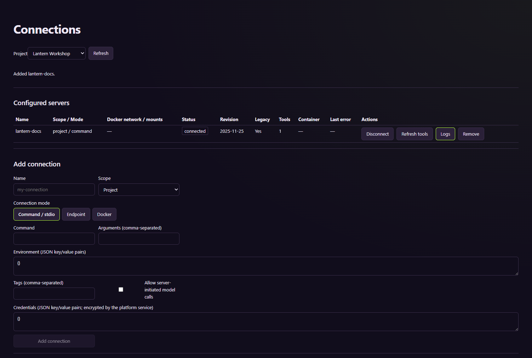Open Logs for lantern-docs
Viewport: 532px width, 358px height.
point(445,134)
